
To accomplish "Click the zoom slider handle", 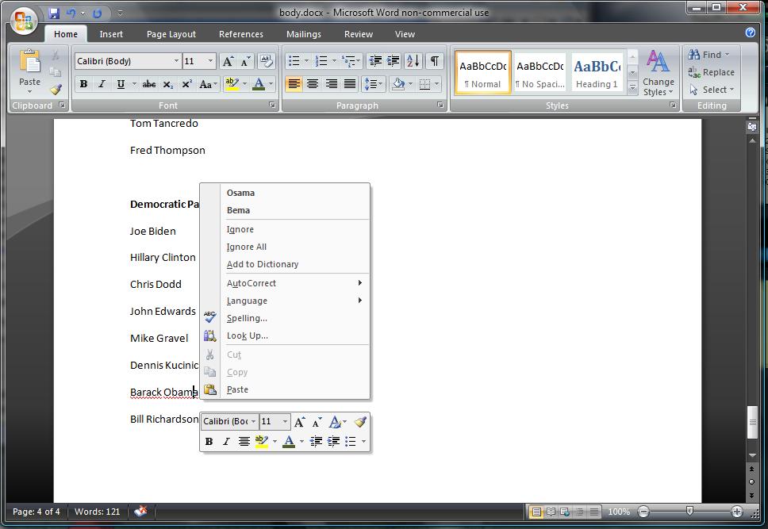I will point(689,512).
